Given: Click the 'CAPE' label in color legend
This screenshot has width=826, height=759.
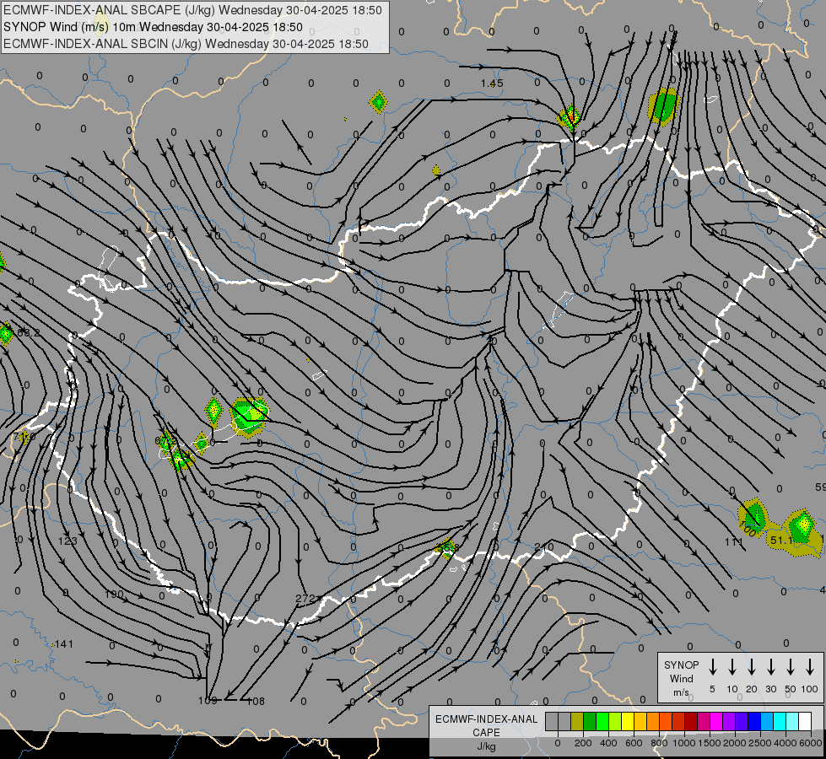Looking at the screenshot, I should (x=486, y=733).
